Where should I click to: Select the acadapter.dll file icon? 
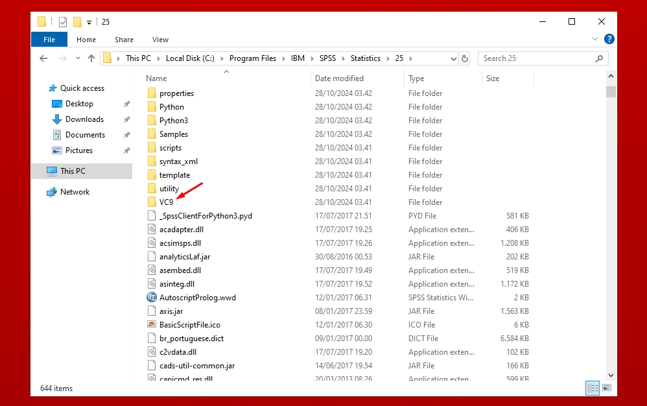coord(152,229)
